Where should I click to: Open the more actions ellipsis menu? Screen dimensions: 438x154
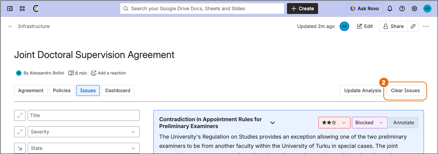[426, 26]
